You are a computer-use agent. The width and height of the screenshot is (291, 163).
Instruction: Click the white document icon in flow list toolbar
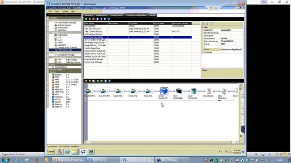pyautogui.click(x=97, y=19)
